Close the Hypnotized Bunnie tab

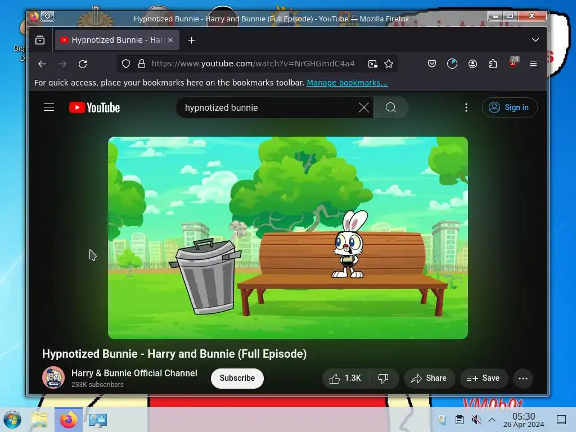point(170,40)
